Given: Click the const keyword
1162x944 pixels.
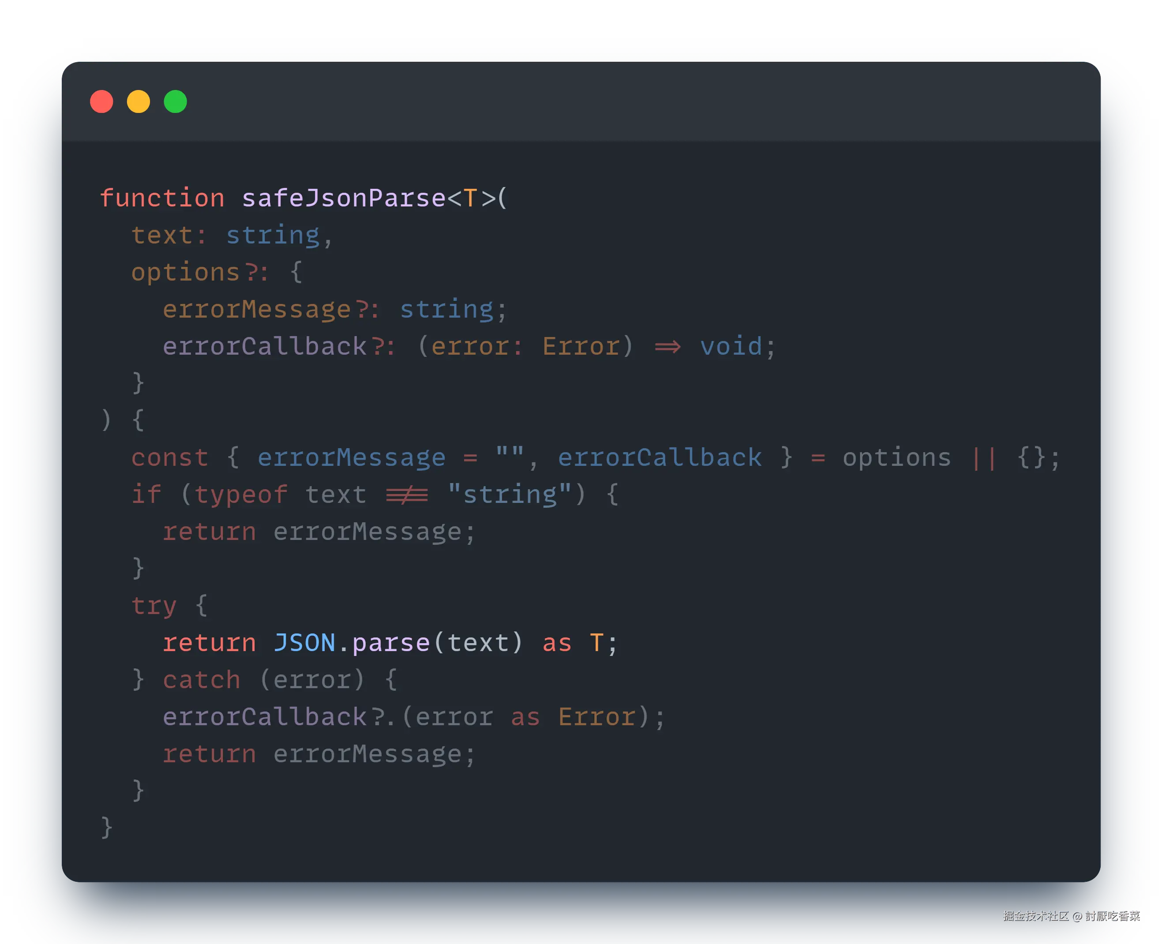Looking at the screenshot, I should [170, 457].
